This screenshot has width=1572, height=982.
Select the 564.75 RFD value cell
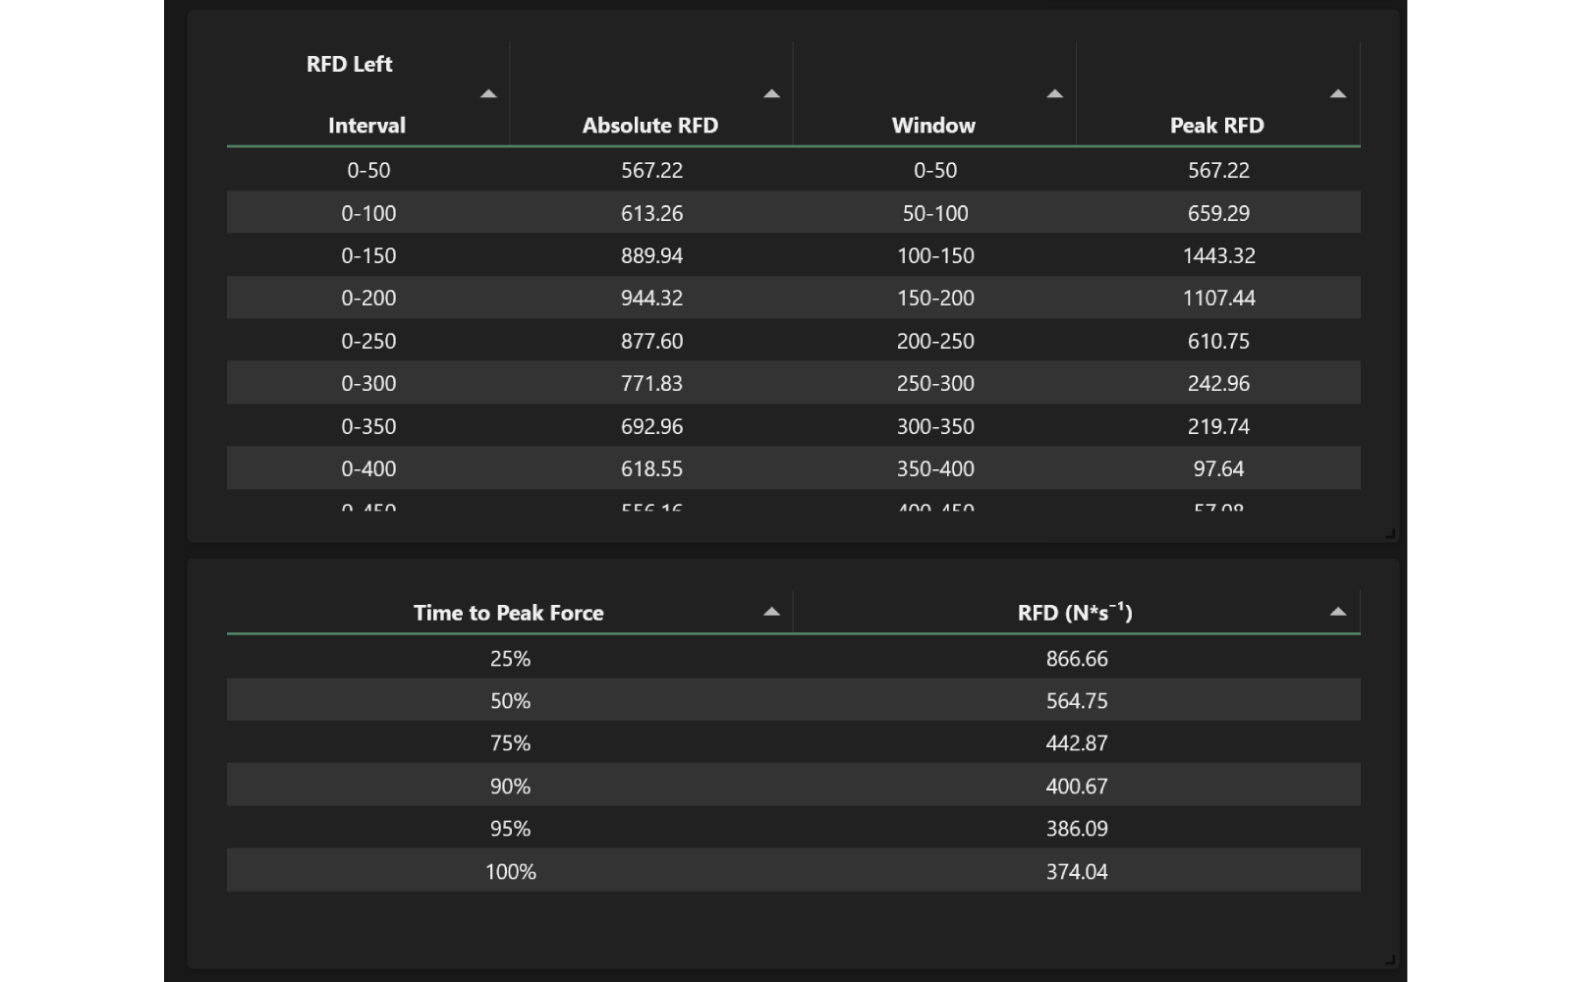point(1077,701)
